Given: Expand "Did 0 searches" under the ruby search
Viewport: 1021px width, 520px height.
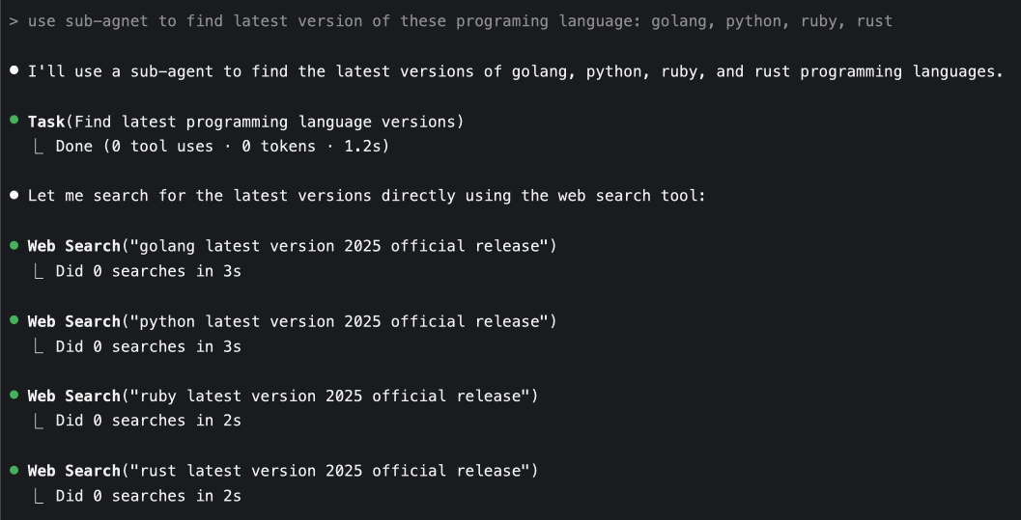Looking at the screenshot, I should [x=148, y=421].
